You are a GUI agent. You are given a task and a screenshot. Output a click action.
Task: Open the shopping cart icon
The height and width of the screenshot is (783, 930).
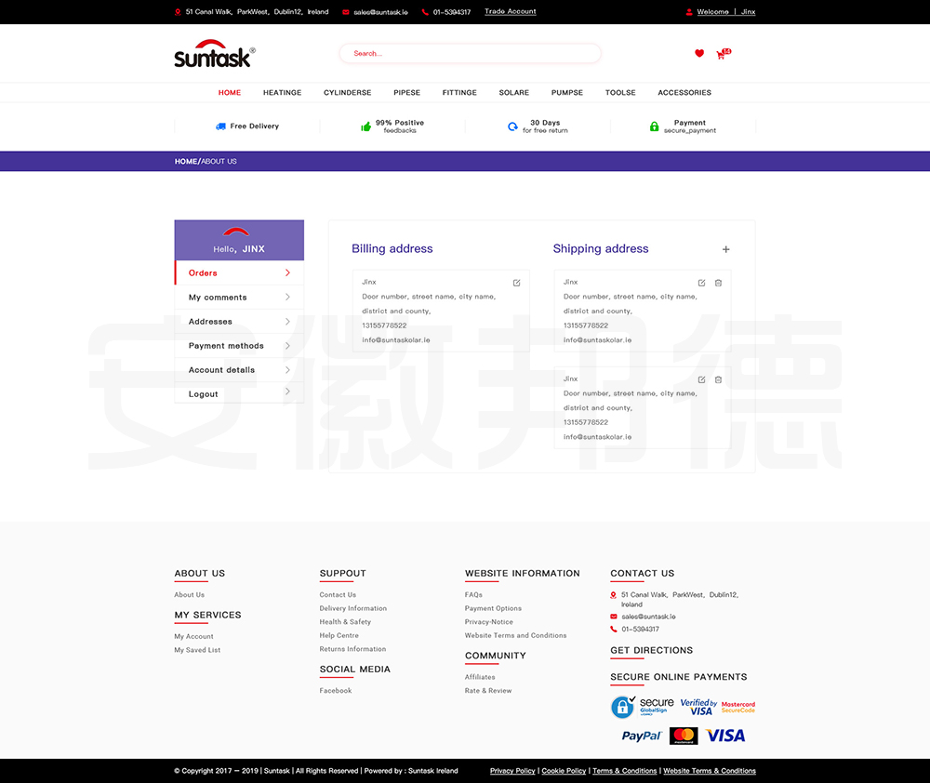click(x=721, y=55)
